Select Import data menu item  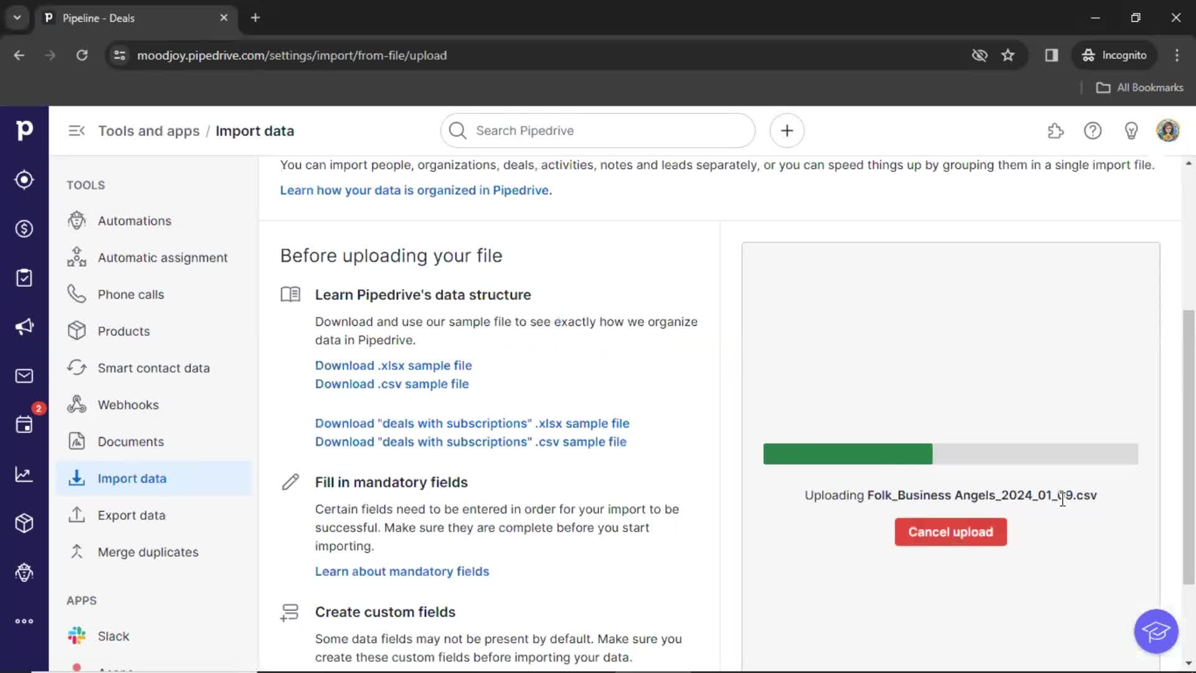154,478
